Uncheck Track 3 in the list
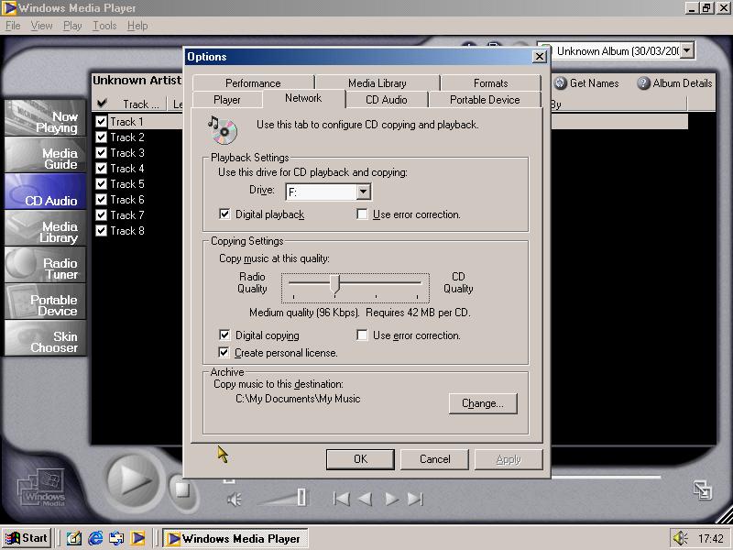 pos(102,153)
